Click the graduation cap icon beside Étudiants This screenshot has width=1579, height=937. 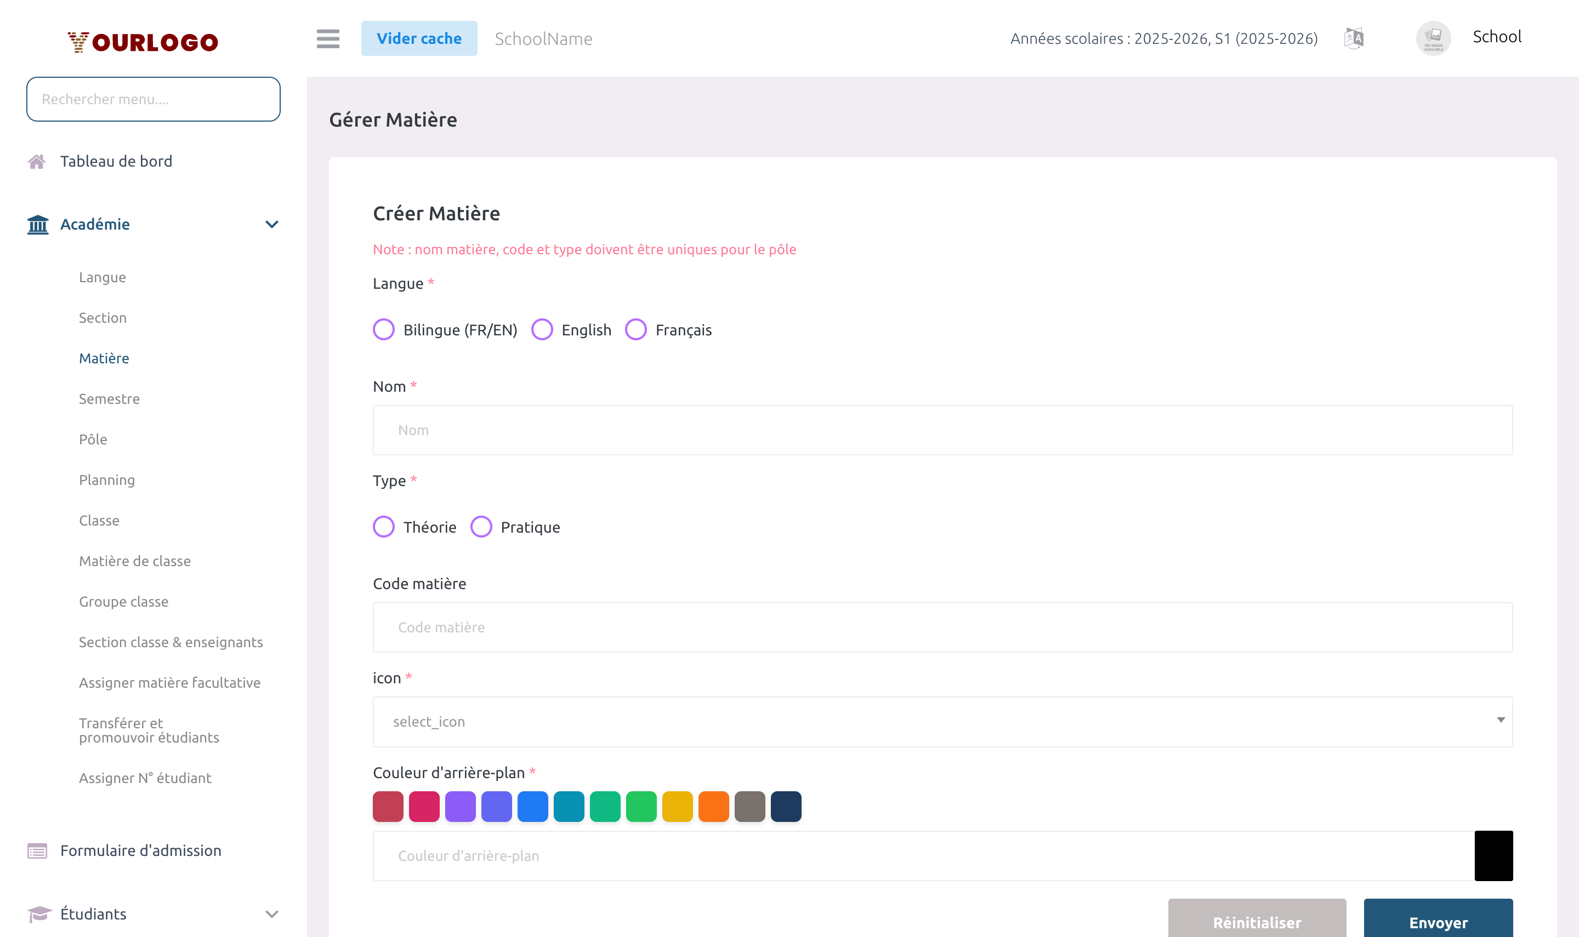(x=37, y=913)
